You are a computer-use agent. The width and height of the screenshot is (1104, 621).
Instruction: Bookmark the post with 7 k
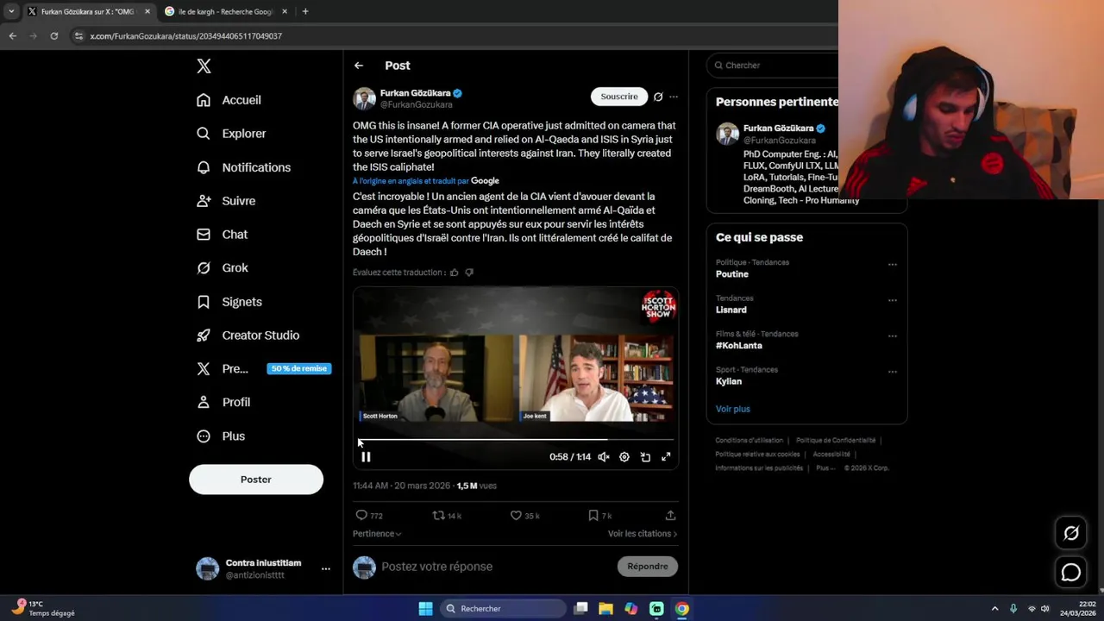click(599, 516)
